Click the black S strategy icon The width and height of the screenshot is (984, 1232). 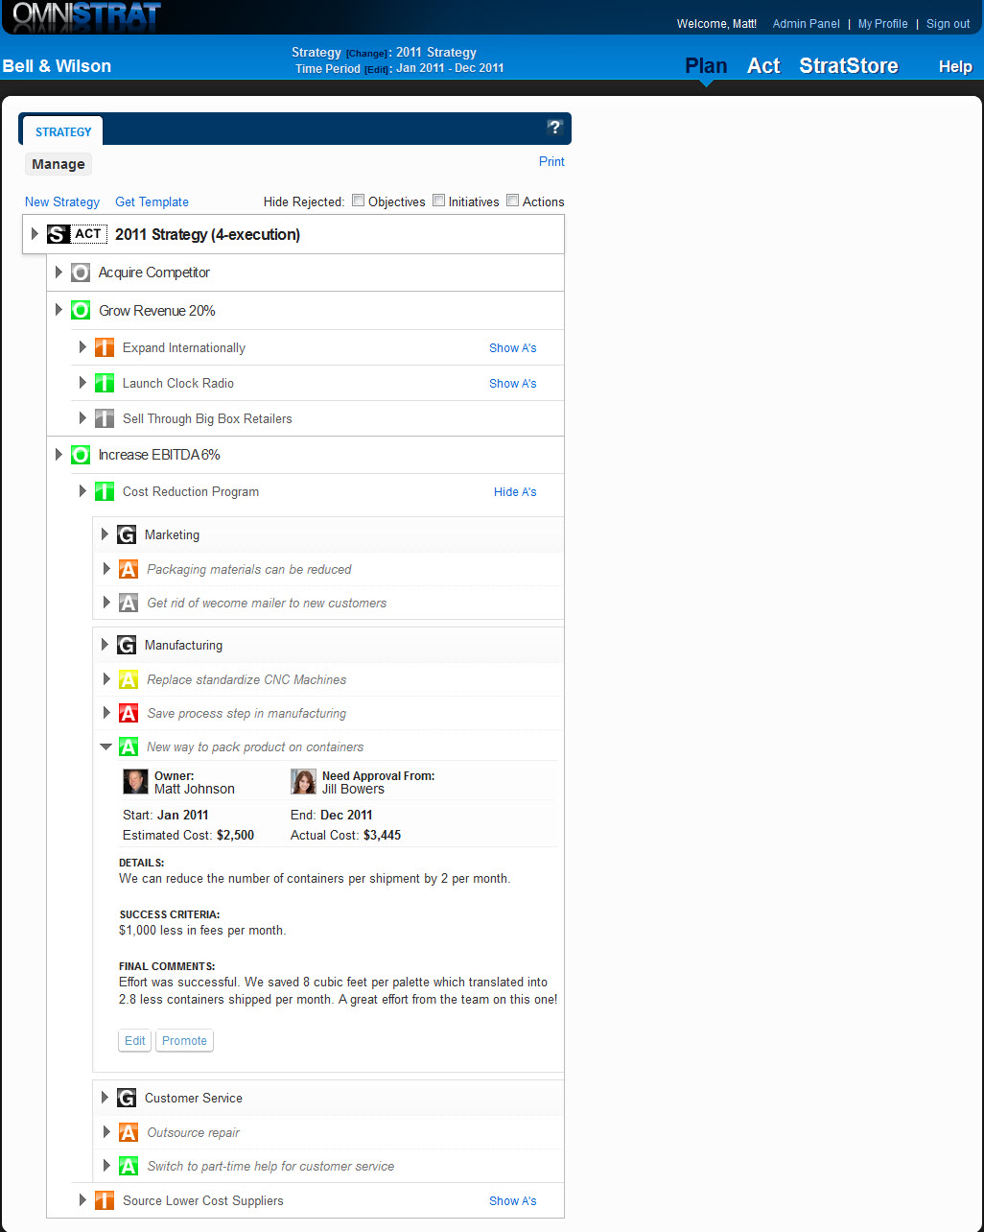(59, 234)
